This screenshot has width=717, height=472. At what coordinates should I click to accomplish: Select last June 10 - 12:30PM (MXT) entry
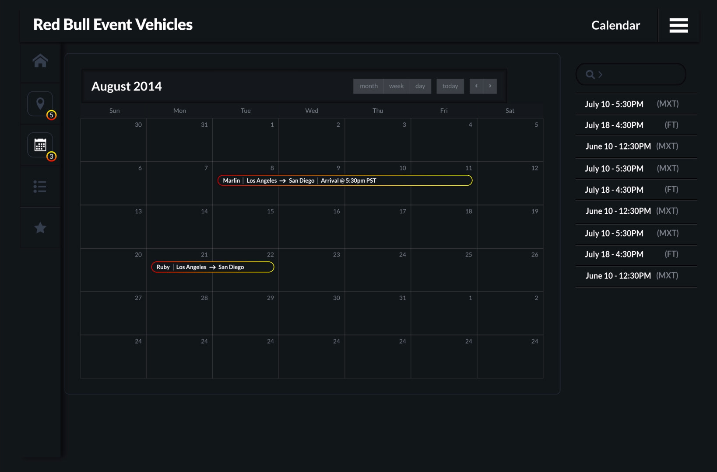[x=636, y=276]
